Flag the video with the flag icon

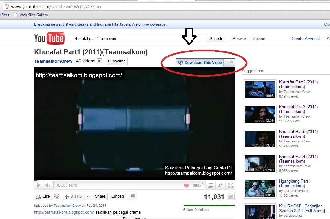132,196
